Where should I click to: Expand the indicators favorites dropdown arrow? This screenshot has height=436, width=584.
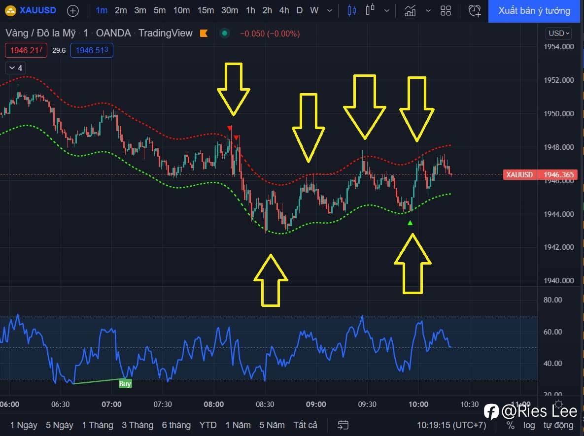[428, 11]
